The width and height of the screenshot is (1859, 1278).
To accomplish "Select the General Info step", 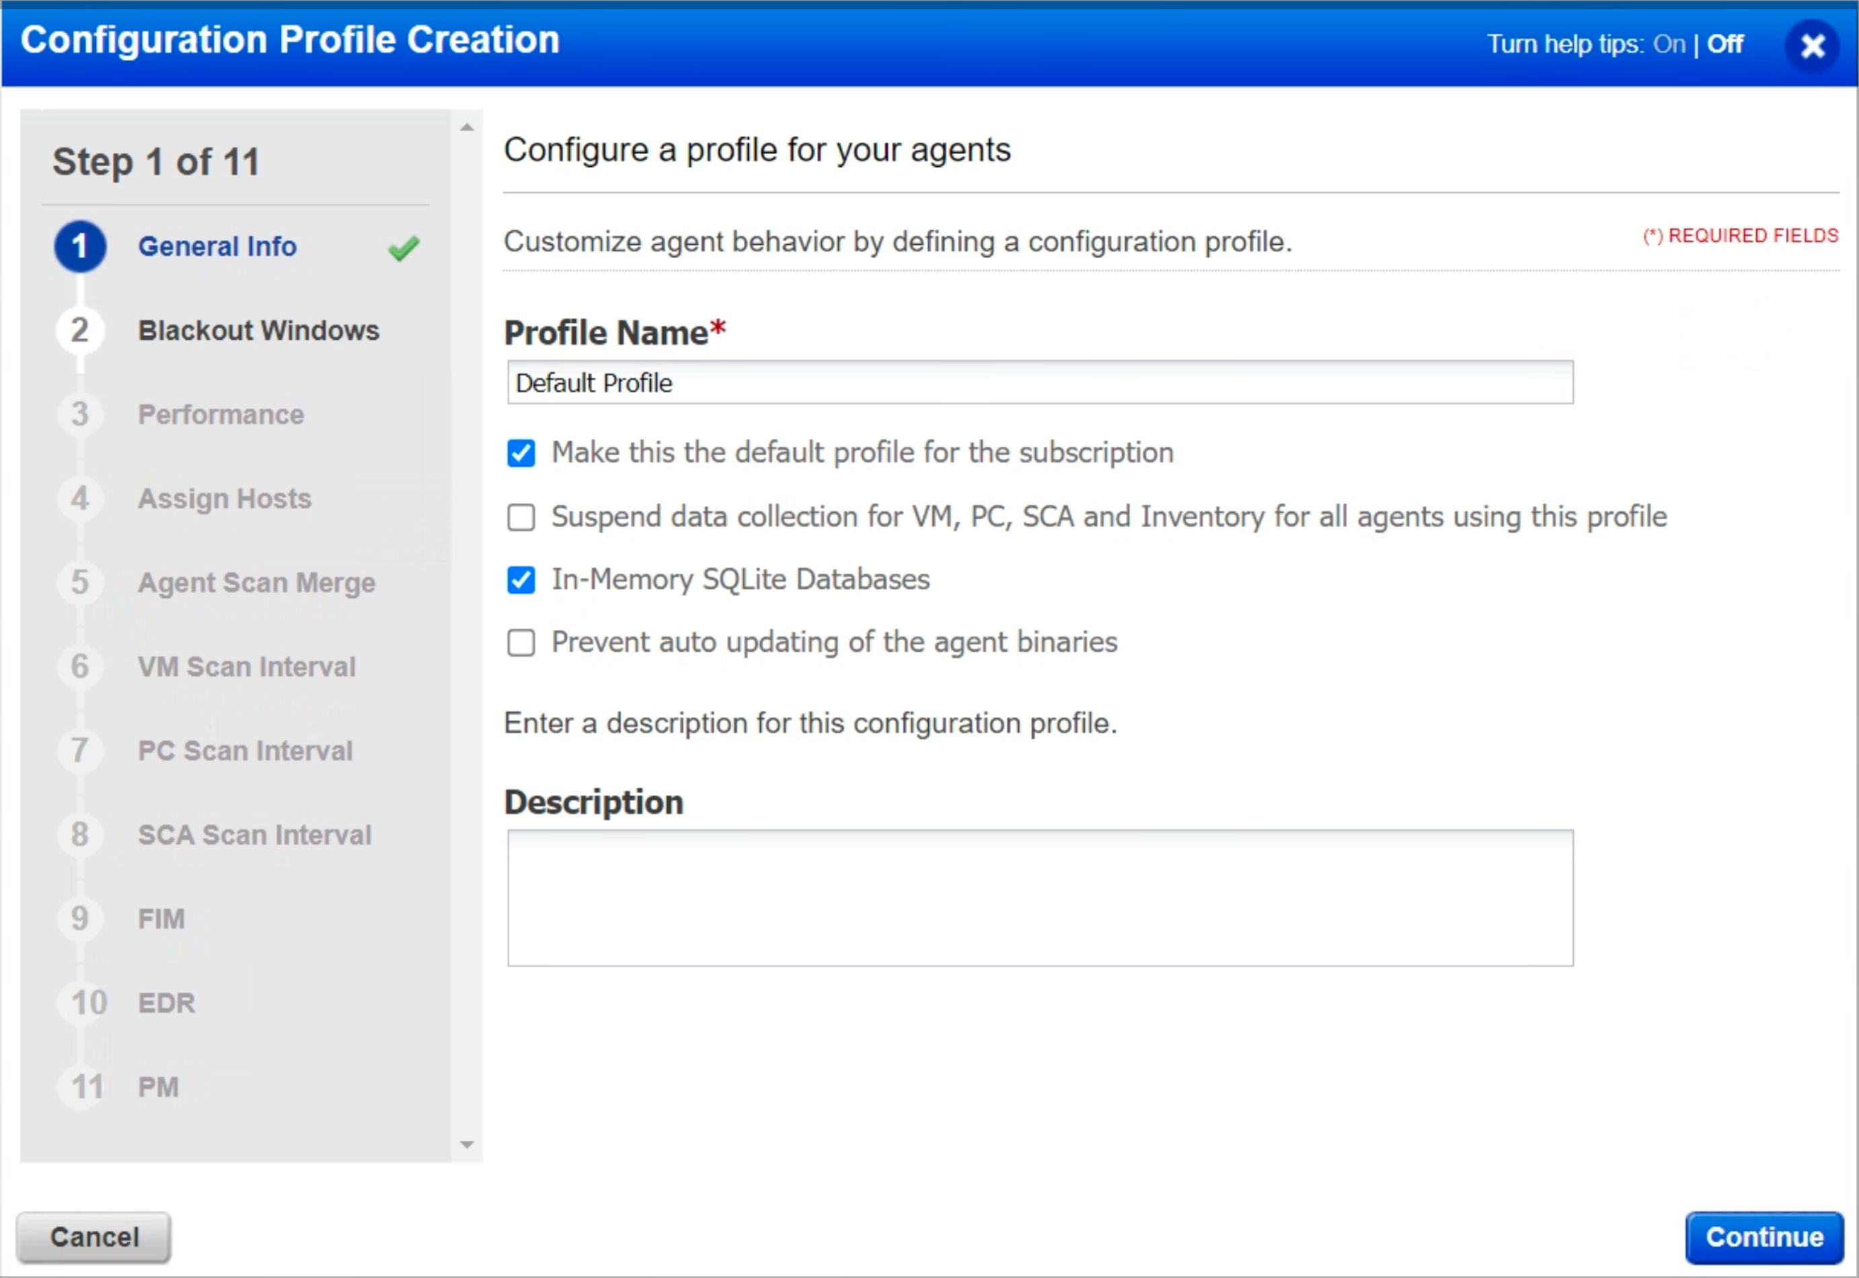I will coord(217,246).
